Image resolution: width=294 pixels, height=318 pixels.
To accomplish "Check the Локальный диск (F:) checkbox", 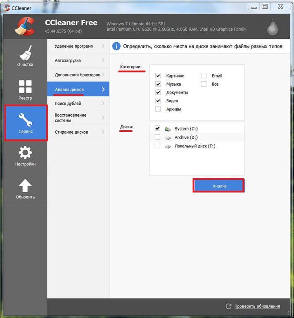I will (157, 146).
